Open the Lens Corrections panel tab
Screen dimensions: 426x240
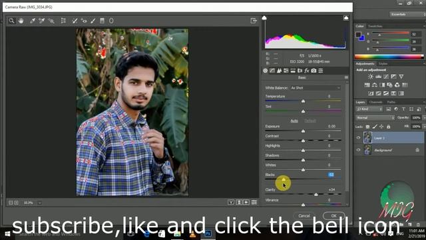pos(300,71)
